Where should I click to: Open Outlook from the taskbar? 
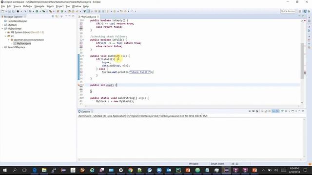click(169, 170)
